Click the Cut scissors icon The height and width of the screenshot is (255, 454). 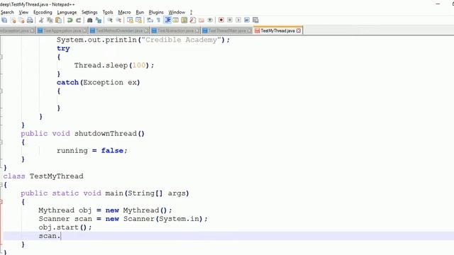click(41, 20)
